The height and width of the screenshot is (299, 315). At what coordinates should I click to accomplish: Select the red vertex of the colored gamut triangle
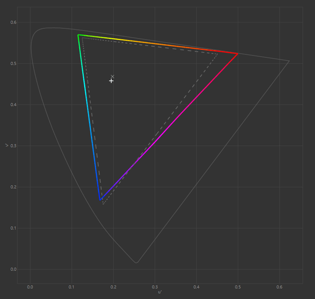(238, 54)
